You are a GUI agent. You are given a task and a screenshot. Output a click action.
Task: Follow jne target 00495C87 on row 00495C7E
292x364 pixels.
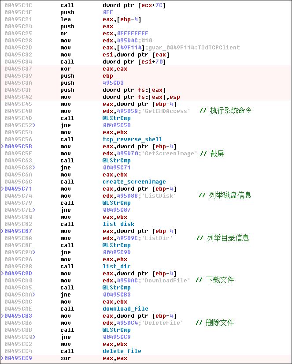click(x=117, y=210)
